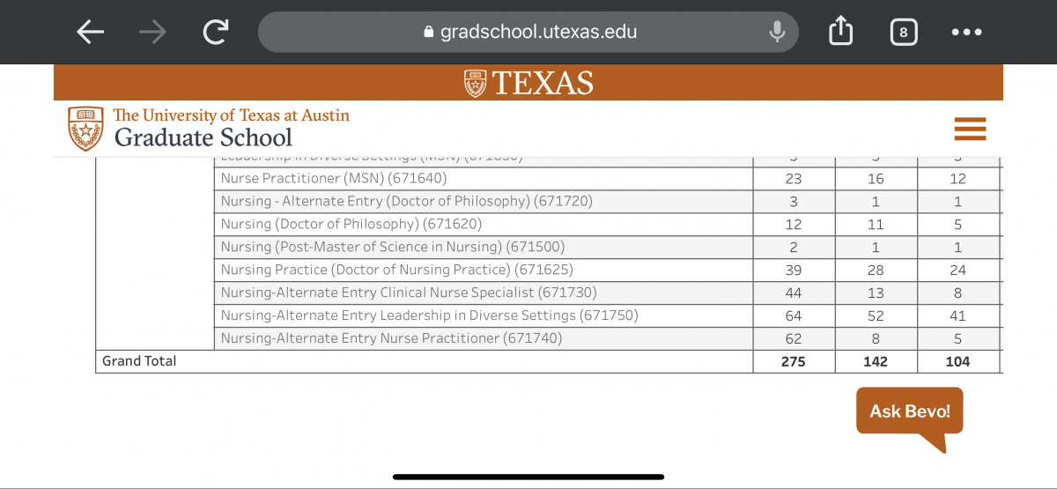Open the tab switcher showing 8

903,33
